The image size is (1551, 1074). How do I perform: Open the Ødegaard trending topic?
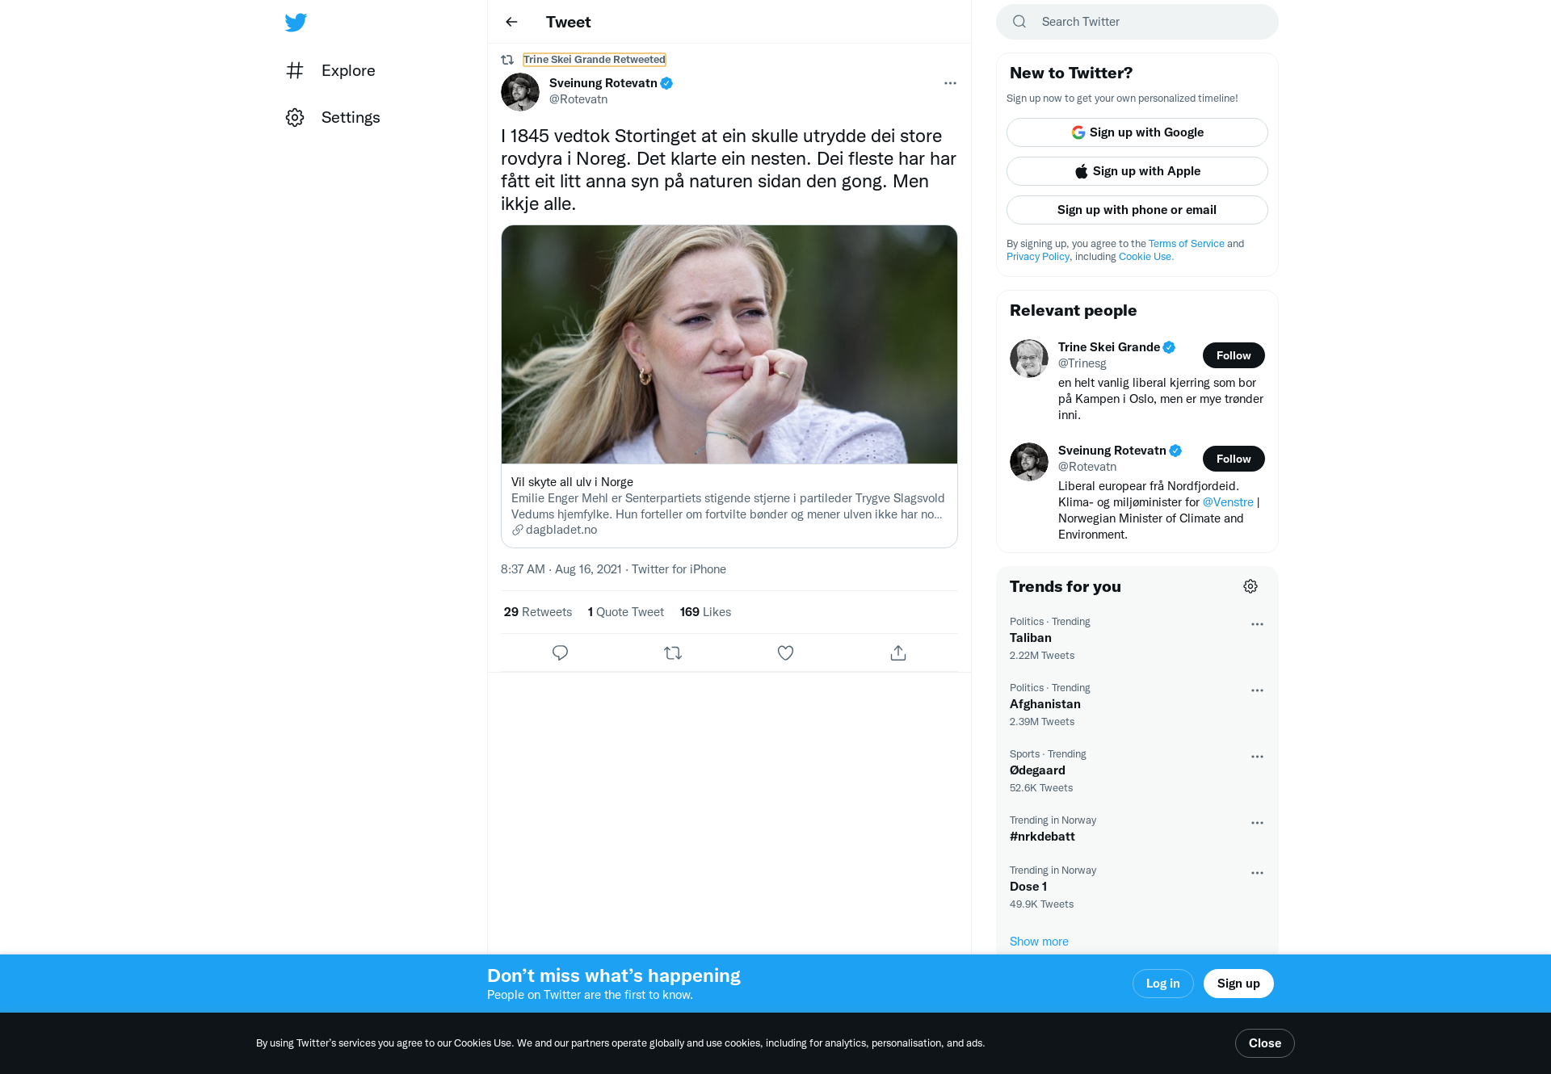coord(1037,770)
